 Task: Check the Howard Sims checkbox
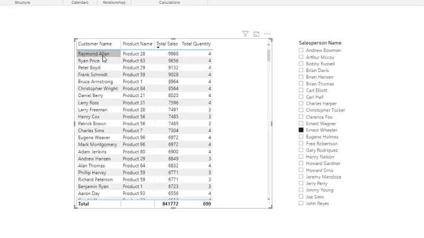click(301, 170)
